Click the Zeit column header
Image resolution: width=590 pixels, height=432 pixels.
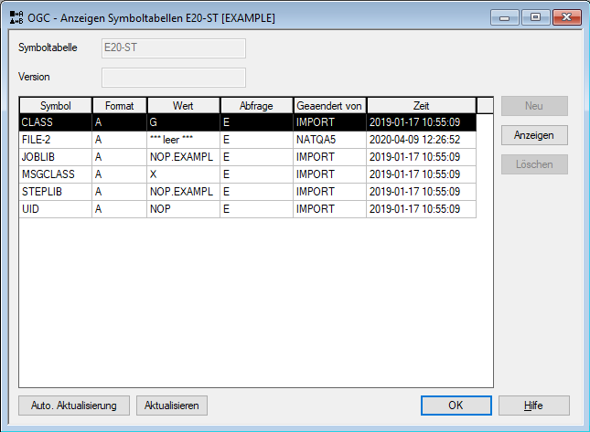[421, 106]
